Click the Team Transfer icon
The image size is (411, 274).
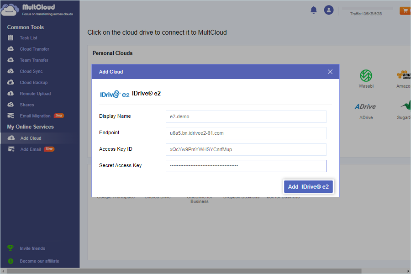click(x=11, y=60)
